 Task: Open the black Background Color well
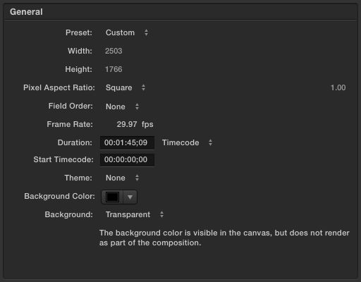(112, 197)
